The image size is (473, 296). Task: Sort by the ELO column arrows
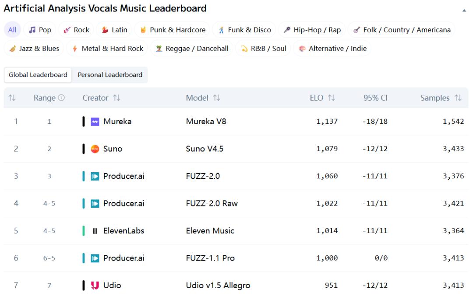(332, 98)
